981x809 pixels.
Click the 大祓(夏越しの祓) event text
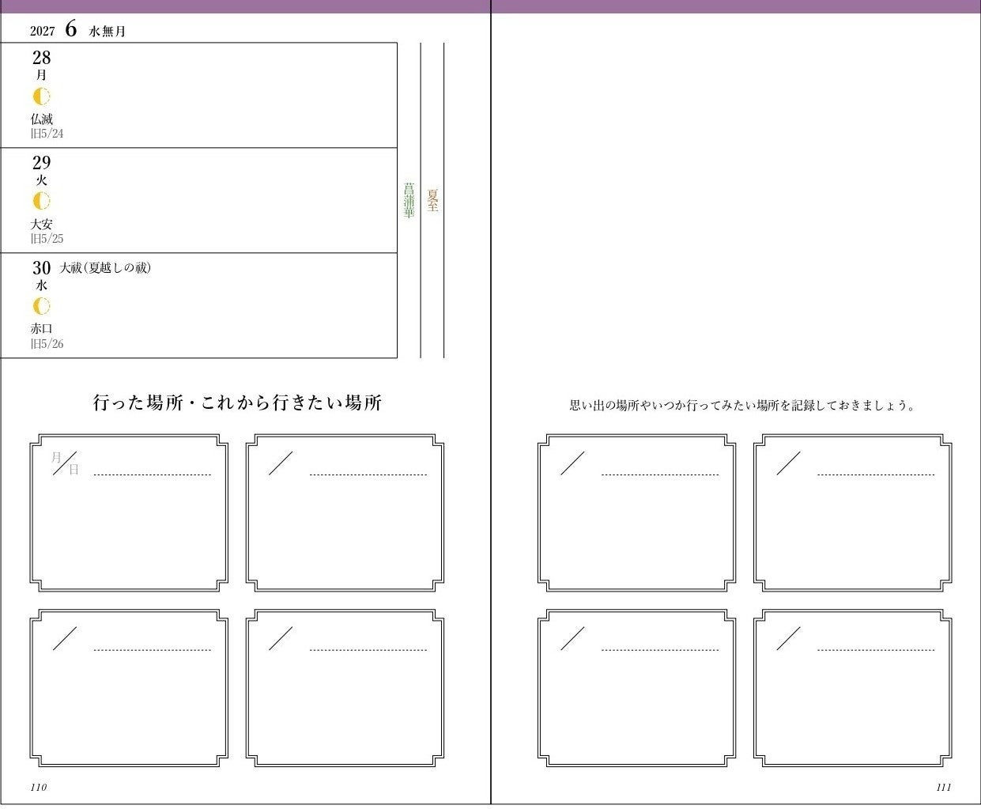tap(105, 268)
